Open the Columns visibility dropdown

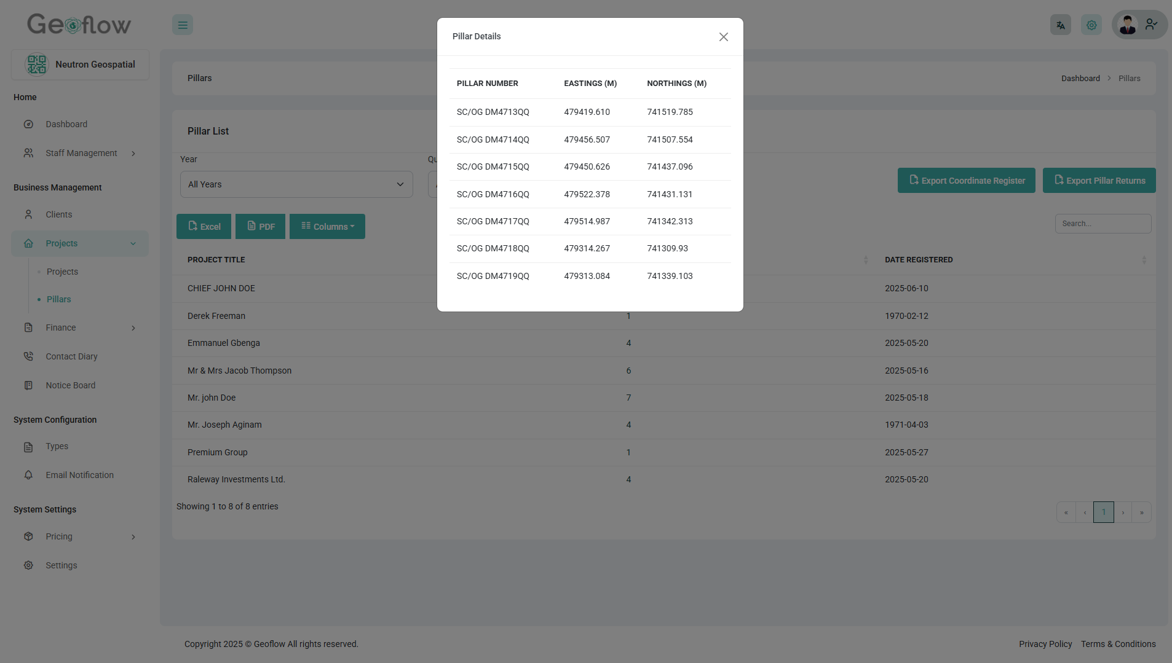pos(327,227)
